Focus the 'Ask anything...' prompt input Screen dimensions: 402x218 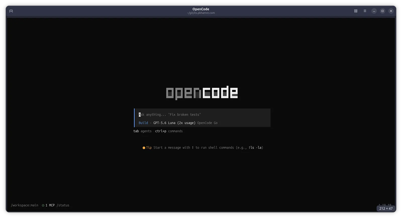pyautogui.click(x=203, y=115)
